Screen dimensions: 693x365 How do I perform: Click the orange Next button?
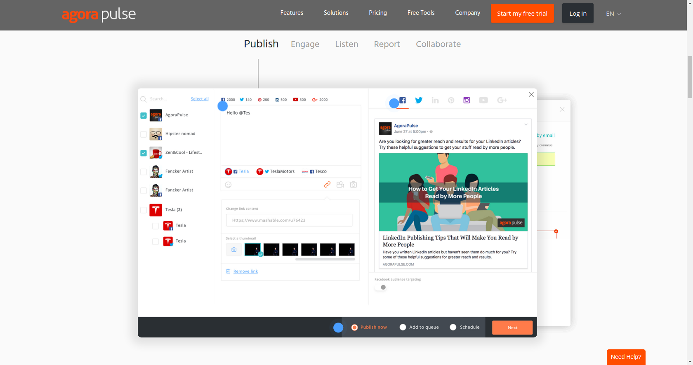pyautogui.click(x=512, y=328)
